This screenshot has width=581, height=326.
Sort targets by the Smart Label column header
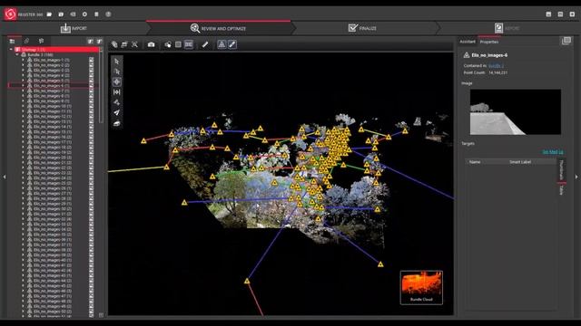coord(520,162)
